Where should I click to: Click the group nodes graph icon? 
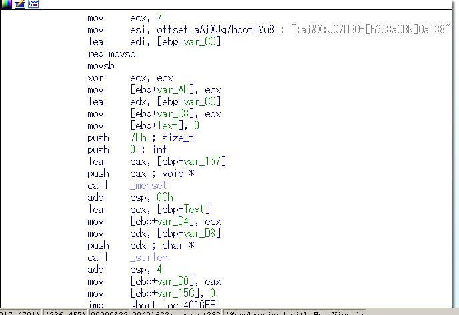33,4
